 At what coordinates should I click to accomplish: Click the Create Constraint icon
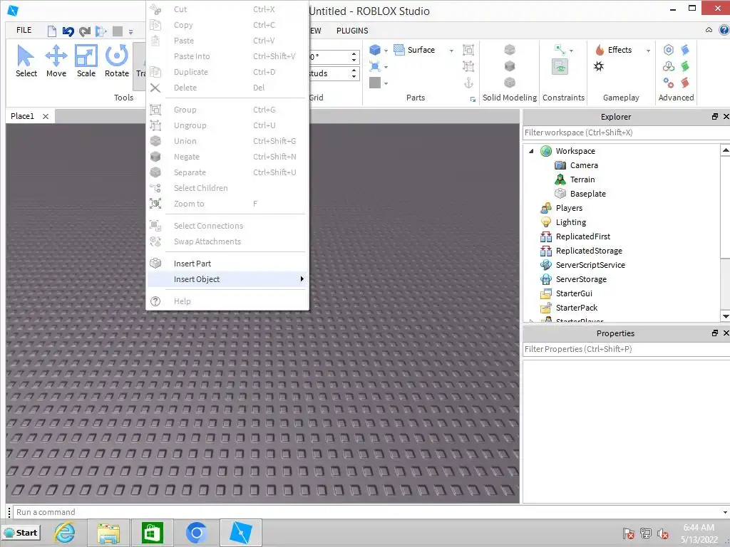[x=560, y=50]
